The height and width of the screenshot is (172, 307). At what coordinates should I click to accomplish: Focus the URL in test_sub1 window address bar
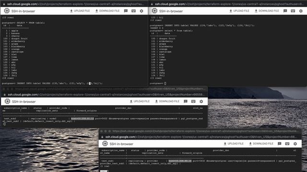point(201,137)
